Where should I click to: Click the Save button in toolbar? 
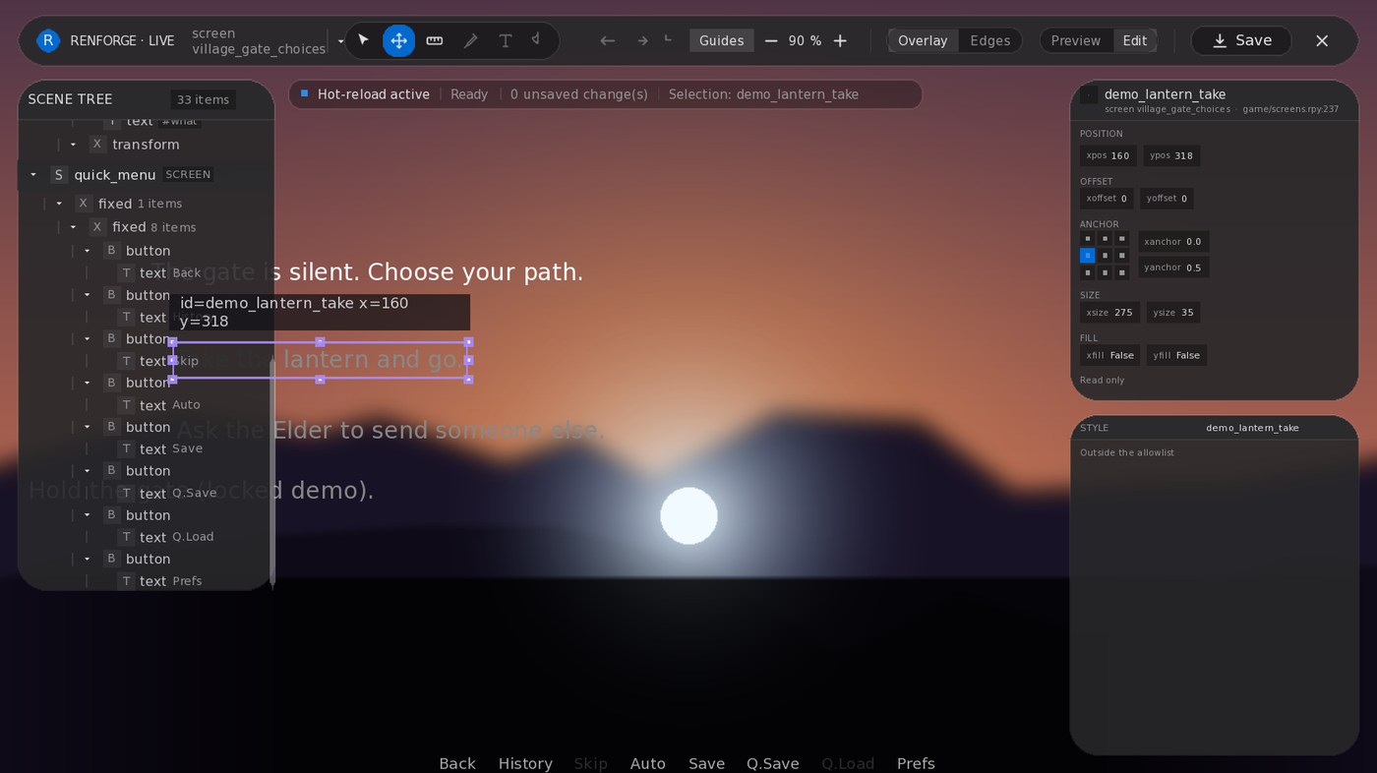(1241, 40)
